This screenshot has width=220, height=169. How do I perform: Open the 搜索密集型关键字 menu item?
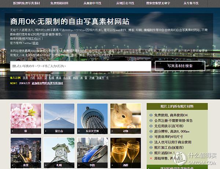coord(158,3)
